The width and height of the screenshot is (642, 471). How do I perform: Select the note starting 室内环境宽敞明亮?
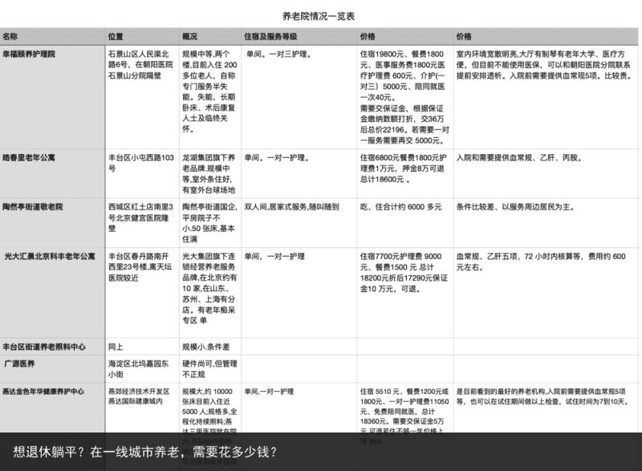(545, 65)
